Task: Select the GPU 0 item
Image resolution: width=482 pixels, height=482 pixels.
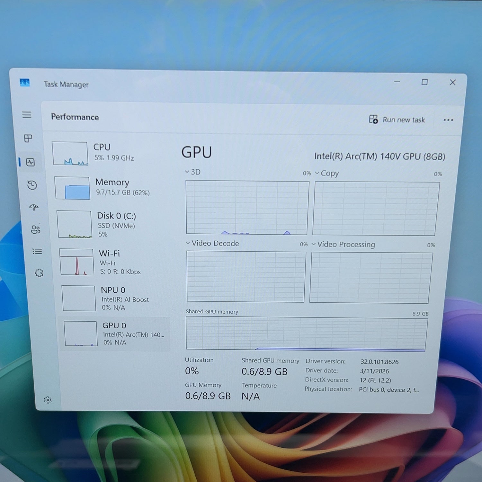Action: pyautogui.click(x=115, y=334)
